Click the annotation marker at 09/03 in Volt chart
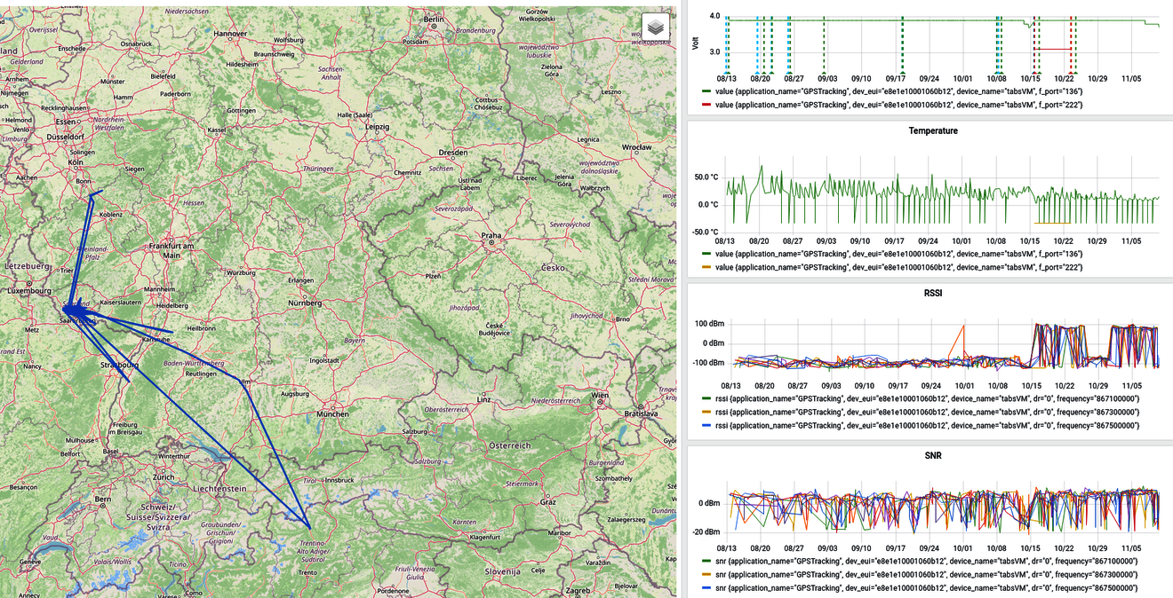Viewport: 1173px width, 598px height. click(x=824, y=73)
